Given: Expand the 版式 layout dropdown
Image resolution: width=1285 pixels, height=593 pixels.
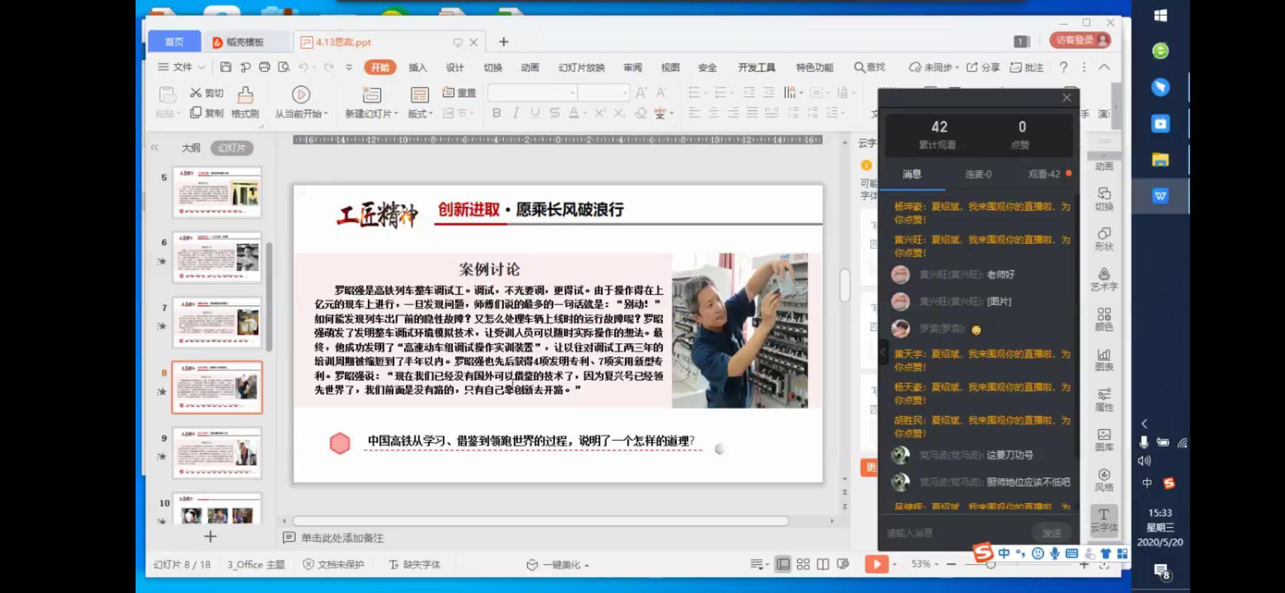Looking at the screenshot, I should pos(420,113).
